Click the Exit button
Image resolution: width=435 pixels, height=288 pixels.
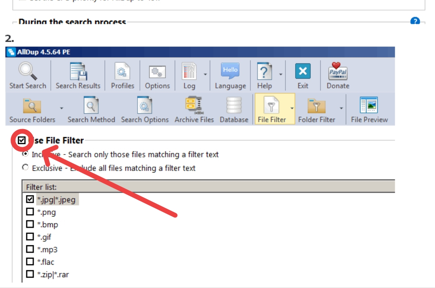point(303,75)
